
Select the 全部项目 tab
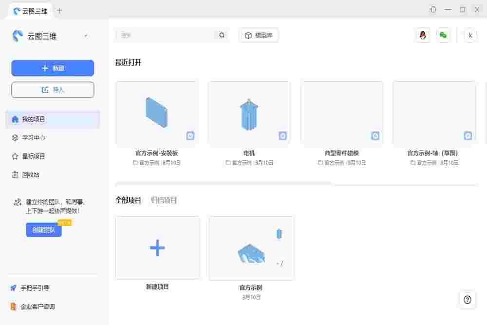click(x=129, y=200)
